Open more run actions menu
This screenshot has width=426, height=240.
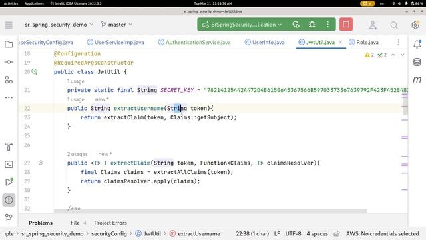tap(328, 25)
